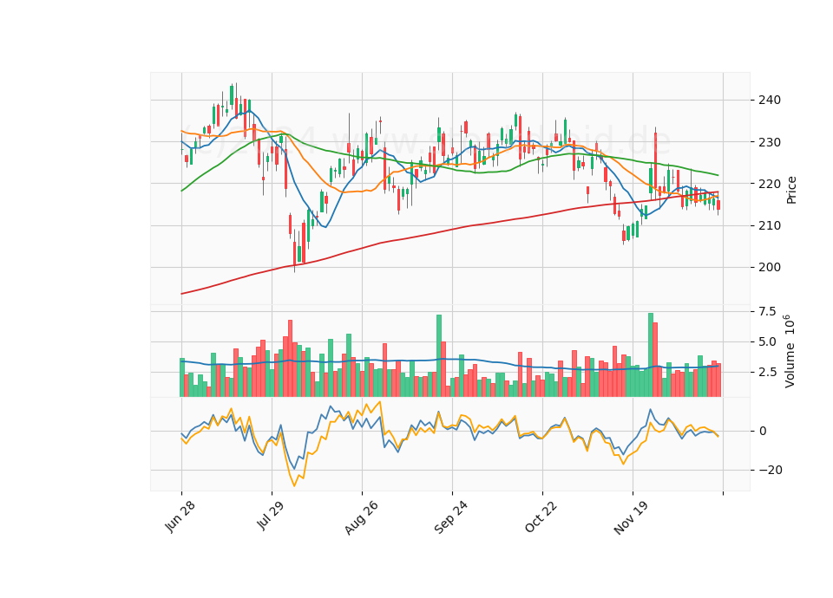The height and width of the screenshot is (598, 833).
Task: Click the Jul 29 date label
Action: coord(271,516)
